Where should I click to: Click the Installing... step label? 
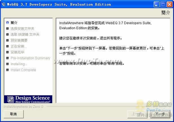coord(19,64)
